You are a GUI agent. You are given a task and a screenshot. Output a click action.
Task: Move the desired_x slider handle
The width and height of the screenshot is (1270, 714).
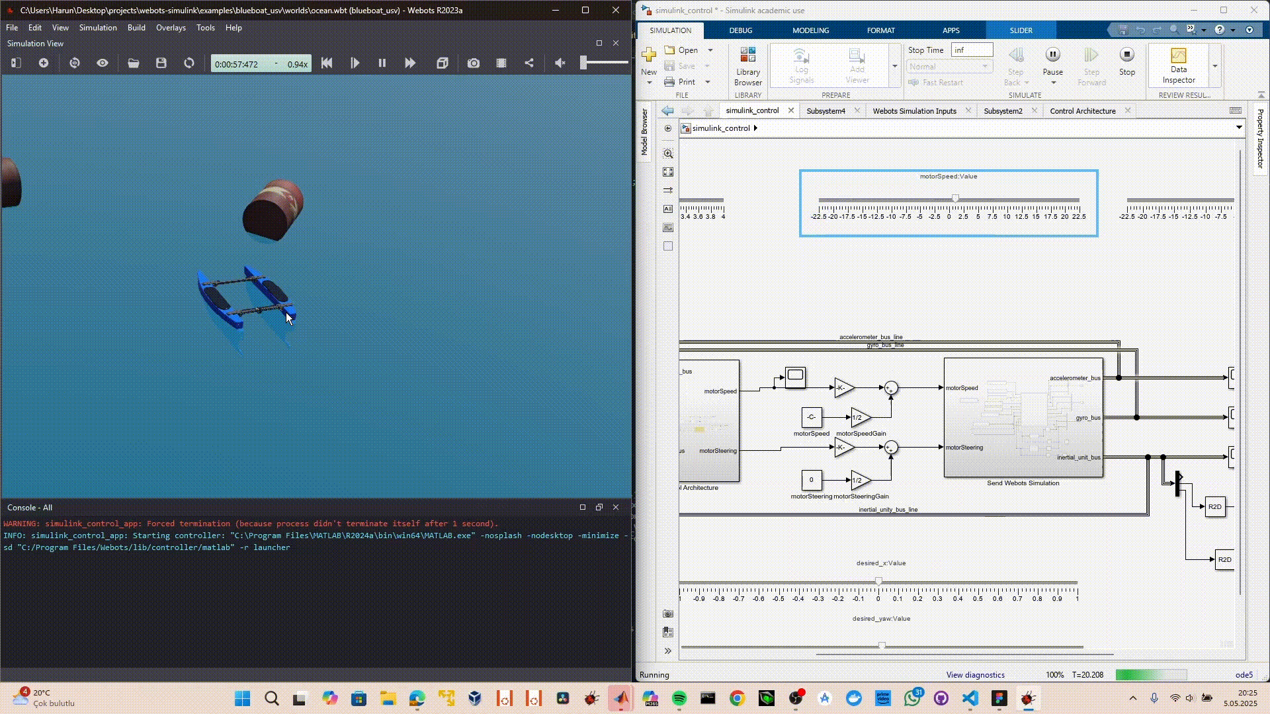878,582
